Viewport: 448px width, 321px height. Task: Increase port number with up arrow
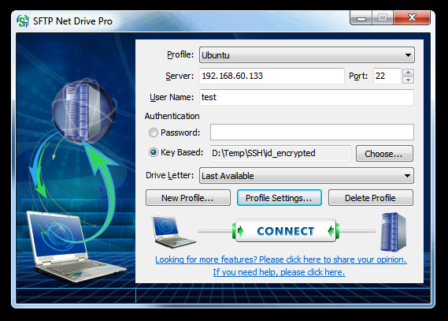pyautogui.click(x=409, y=72)
